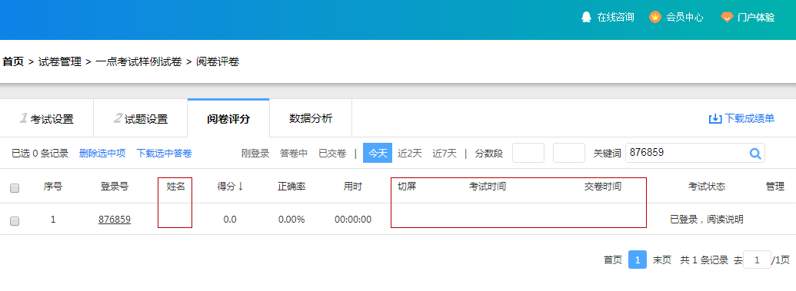The height and width of the screenshot is (291, 796).
Task: Click the second 分数段 input box
Action: [x=568, y=153]
